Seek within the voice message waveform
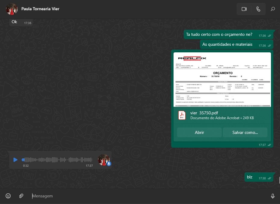Image resolution: width=280 pixels, height=204 pixels. click(57, 160)
